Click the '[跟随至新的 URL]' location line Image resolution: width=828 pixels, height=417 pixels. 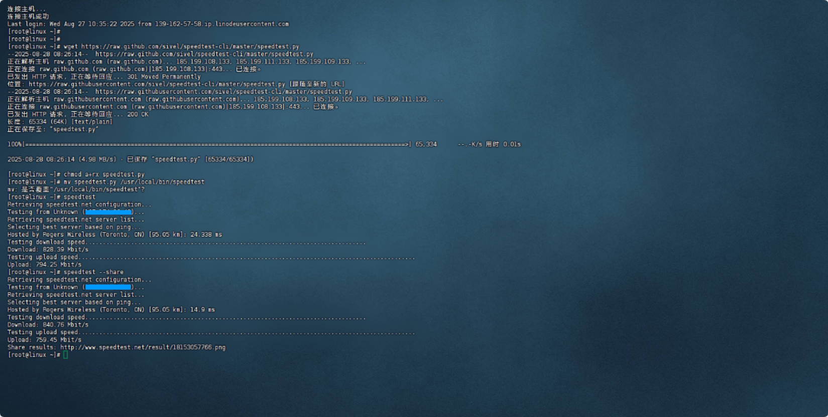click(176, 84)
